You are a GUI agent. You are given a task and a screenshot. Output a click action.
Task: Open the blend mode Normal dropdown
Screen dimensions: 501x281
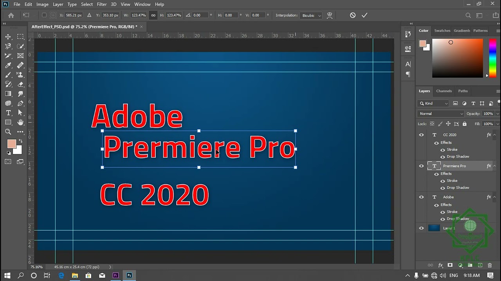click(x=441, y=114)
